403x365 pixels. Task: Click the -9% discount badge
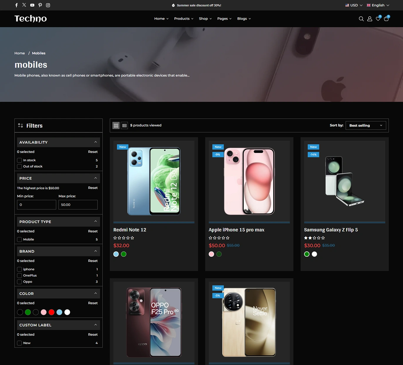(x=217, y=155)
